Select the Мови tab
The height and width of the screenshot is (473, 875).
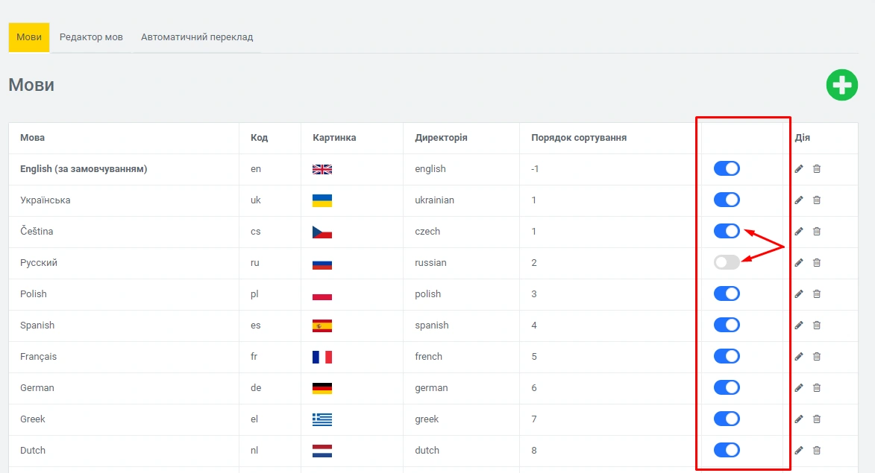pyautogui.click(x=29, y=37)
